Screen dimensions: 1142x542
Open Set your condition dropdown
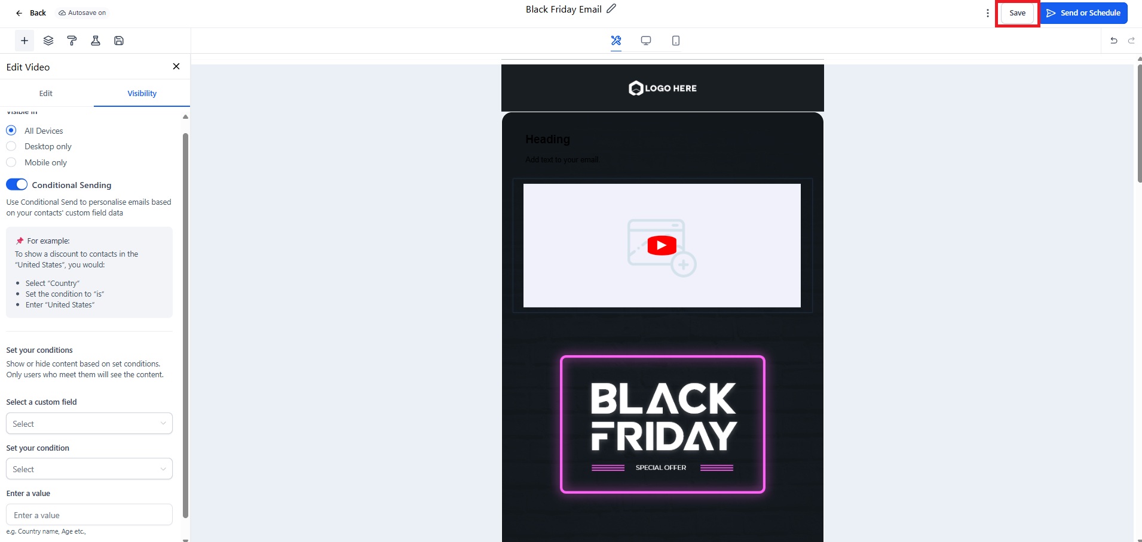(89, 469)
